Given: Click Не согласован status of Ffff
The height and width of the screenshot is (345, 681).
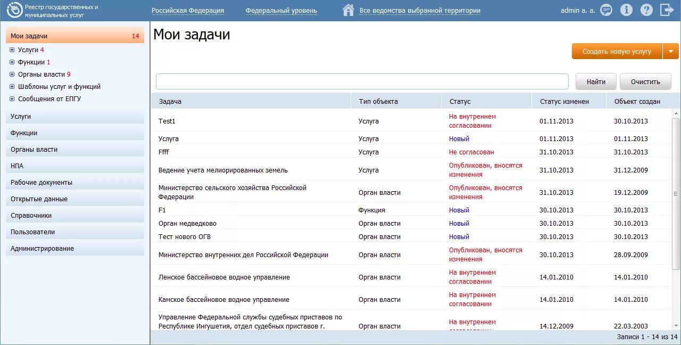Looking at the screenshot, I should 471,152.
